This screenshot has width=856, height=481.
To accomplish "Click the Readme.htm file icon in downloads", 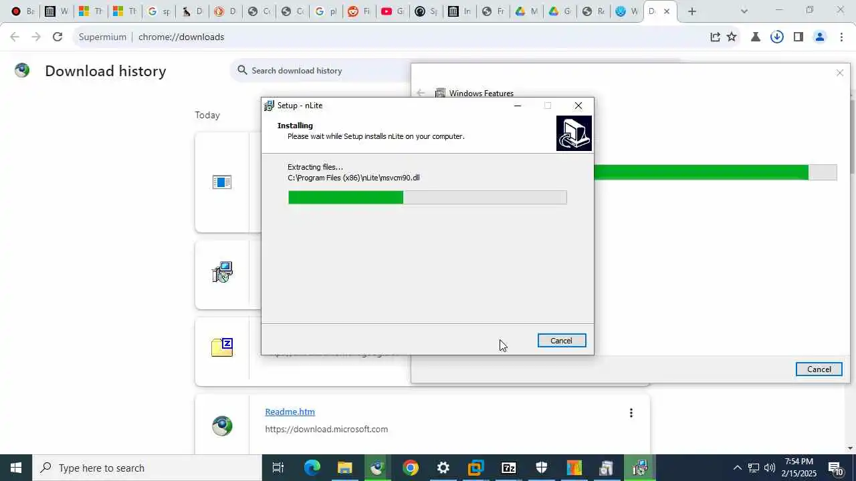I will coord(222,426).
